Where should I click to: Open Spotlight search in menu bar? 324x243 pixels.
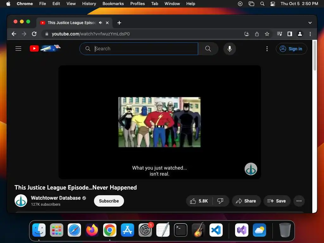(262, 3)
